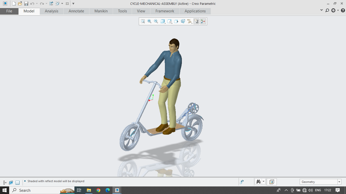Open Microsoft Edge from the taskbar
Viewport: 346px width, 194px height.
click(108, 190)
